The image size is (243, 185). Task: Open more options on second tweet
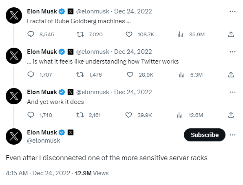point(232,52)
